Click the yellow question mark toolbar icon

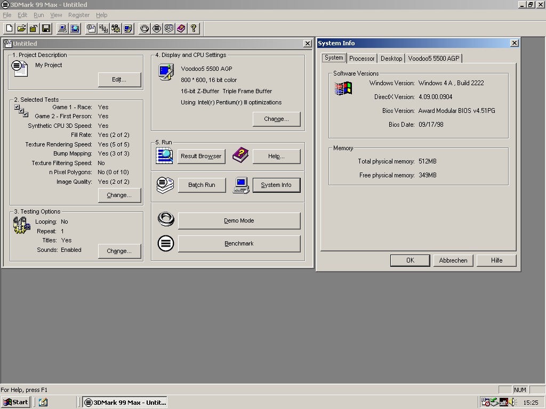tap(194, 28)
